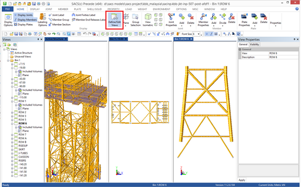Switch to the Visibility tab

tap(254, 44)
